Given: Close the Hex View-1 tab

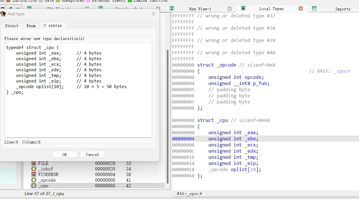Looking at the screenshot, I should tap(230, 9).
